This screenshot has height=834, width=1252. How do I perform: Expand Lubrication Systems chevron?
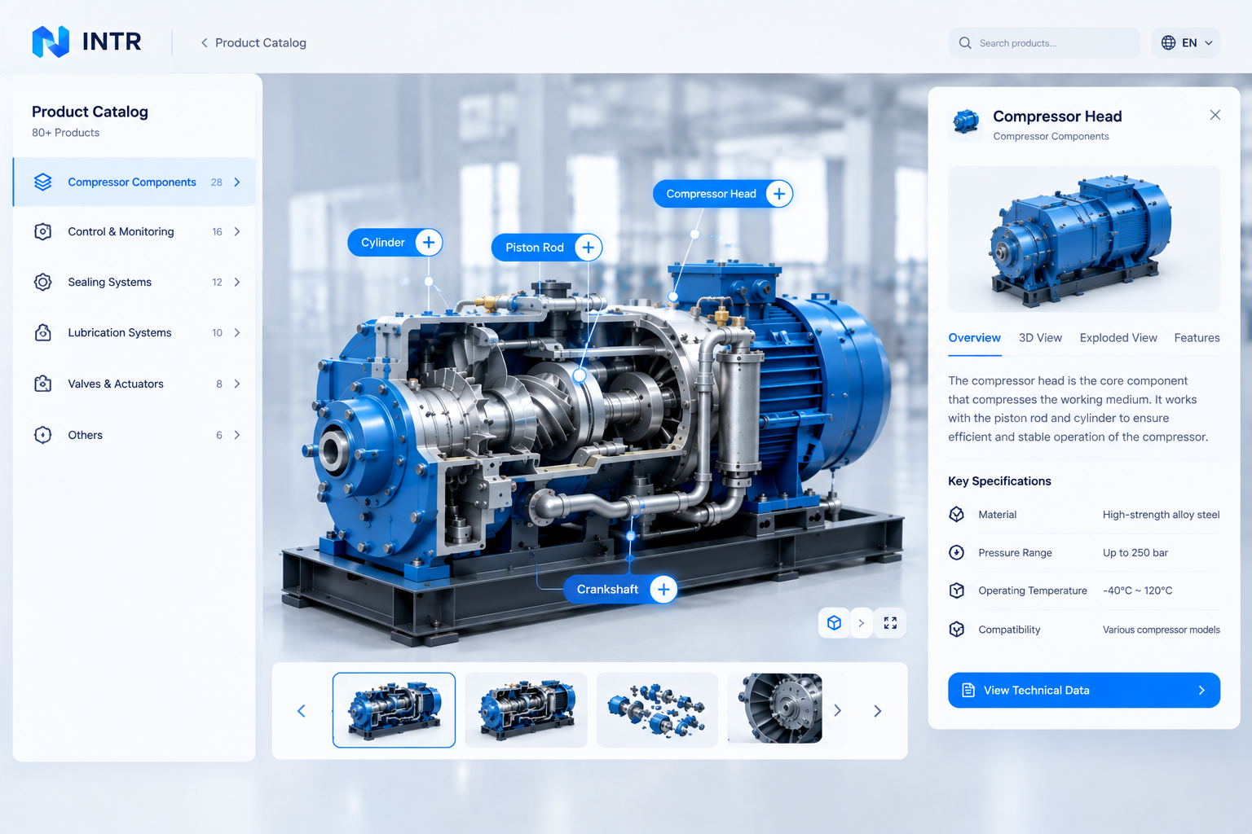[x=237, y=333]
